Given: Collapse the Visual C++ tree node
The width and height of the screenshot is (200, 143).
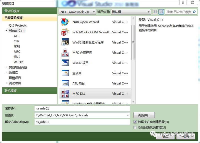Looking at the screenshot, I should pyautogui.click(x=6, y=30).
